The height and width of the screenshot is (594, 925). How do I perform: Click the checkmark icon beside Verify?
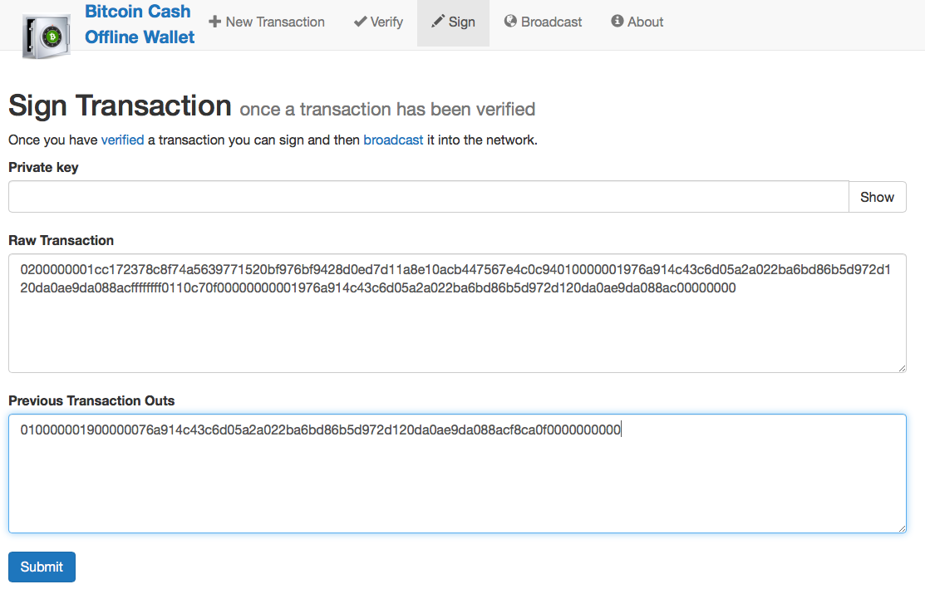point(360,22)
